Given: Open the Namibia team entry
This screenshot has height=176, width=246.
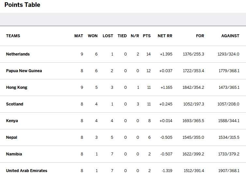Looking at the screenshot, I should click(14, 154).
